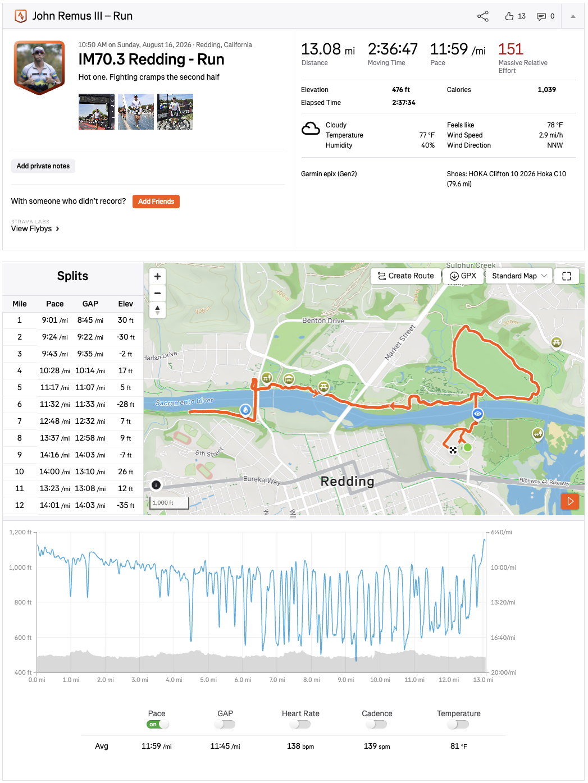Viewport: 588px width, 783px height.
Task: Click the Add Friends button
Action: pos(156,202)
